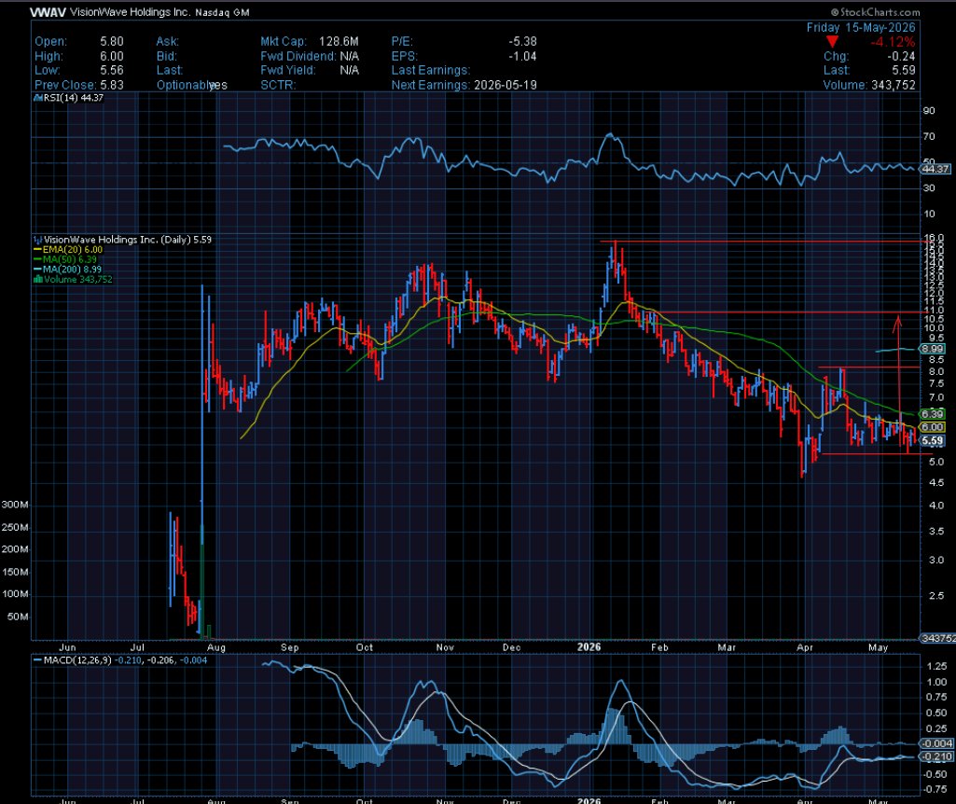Viewport: 956px width, 804px height.
Task: Click the Fwd Dividend N/A field
Action: (x=310, y=56)
